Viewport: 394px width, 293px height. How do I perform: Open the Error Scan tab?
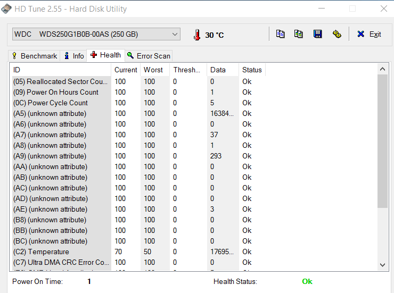coord(149,56)
